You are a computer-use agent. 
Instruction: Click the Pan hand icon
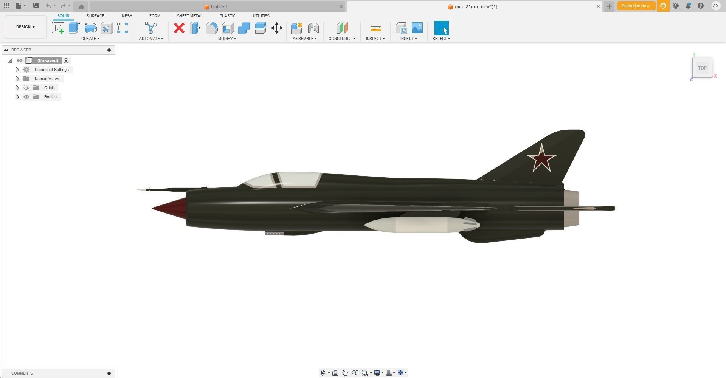[x=345, y=373]
